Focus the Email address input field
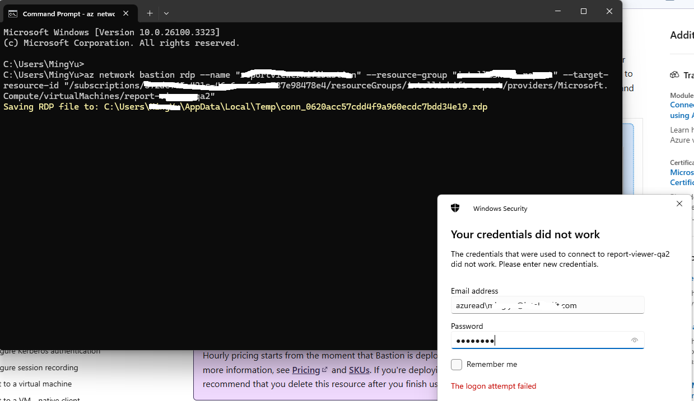 coord(547,305)
